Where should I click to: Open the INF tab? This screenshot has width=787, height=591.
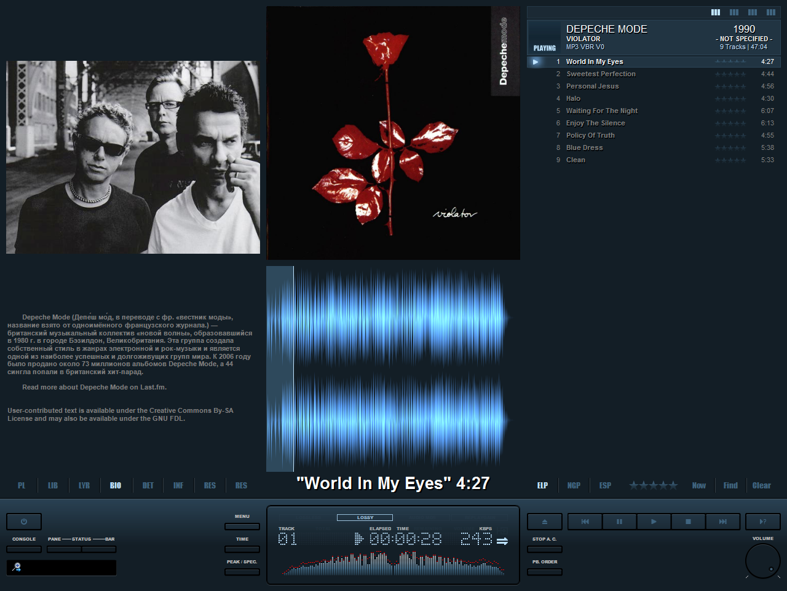[178, 485]
